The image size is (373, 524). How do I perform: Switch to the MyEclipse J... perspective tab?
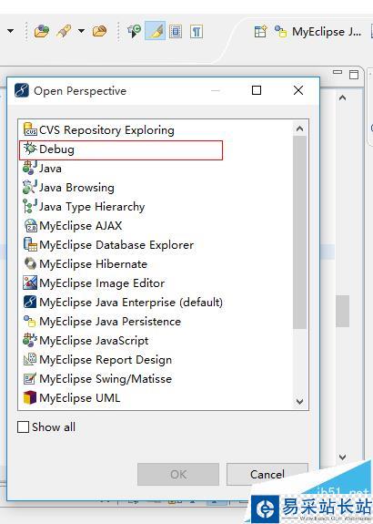[318, 32]
